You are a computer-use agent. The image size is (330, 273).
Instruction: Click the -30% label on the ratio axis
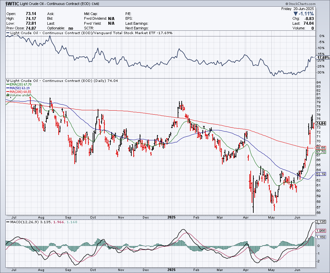[x=321, y=73]
